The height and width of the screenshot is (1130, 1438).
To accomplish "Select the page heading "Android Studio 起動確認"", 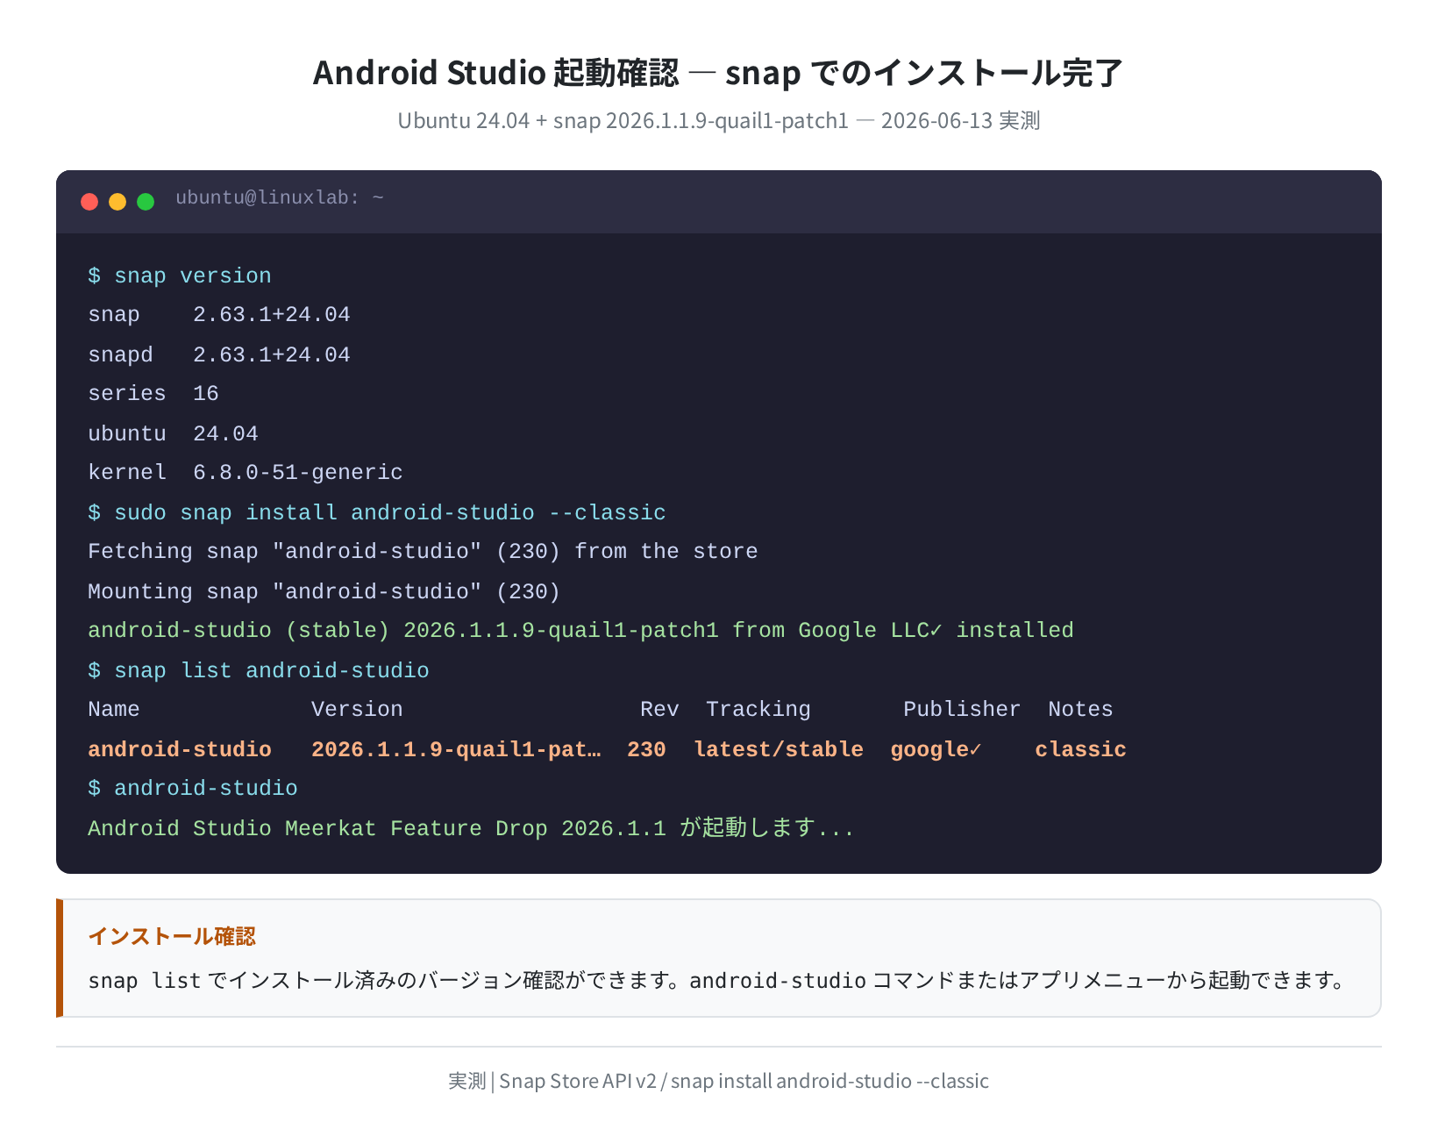I will (495, 73).
